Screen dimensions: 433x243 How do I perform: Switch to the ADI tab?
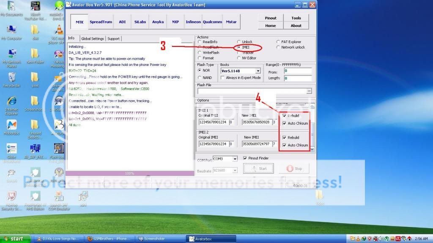pos(122,22)
